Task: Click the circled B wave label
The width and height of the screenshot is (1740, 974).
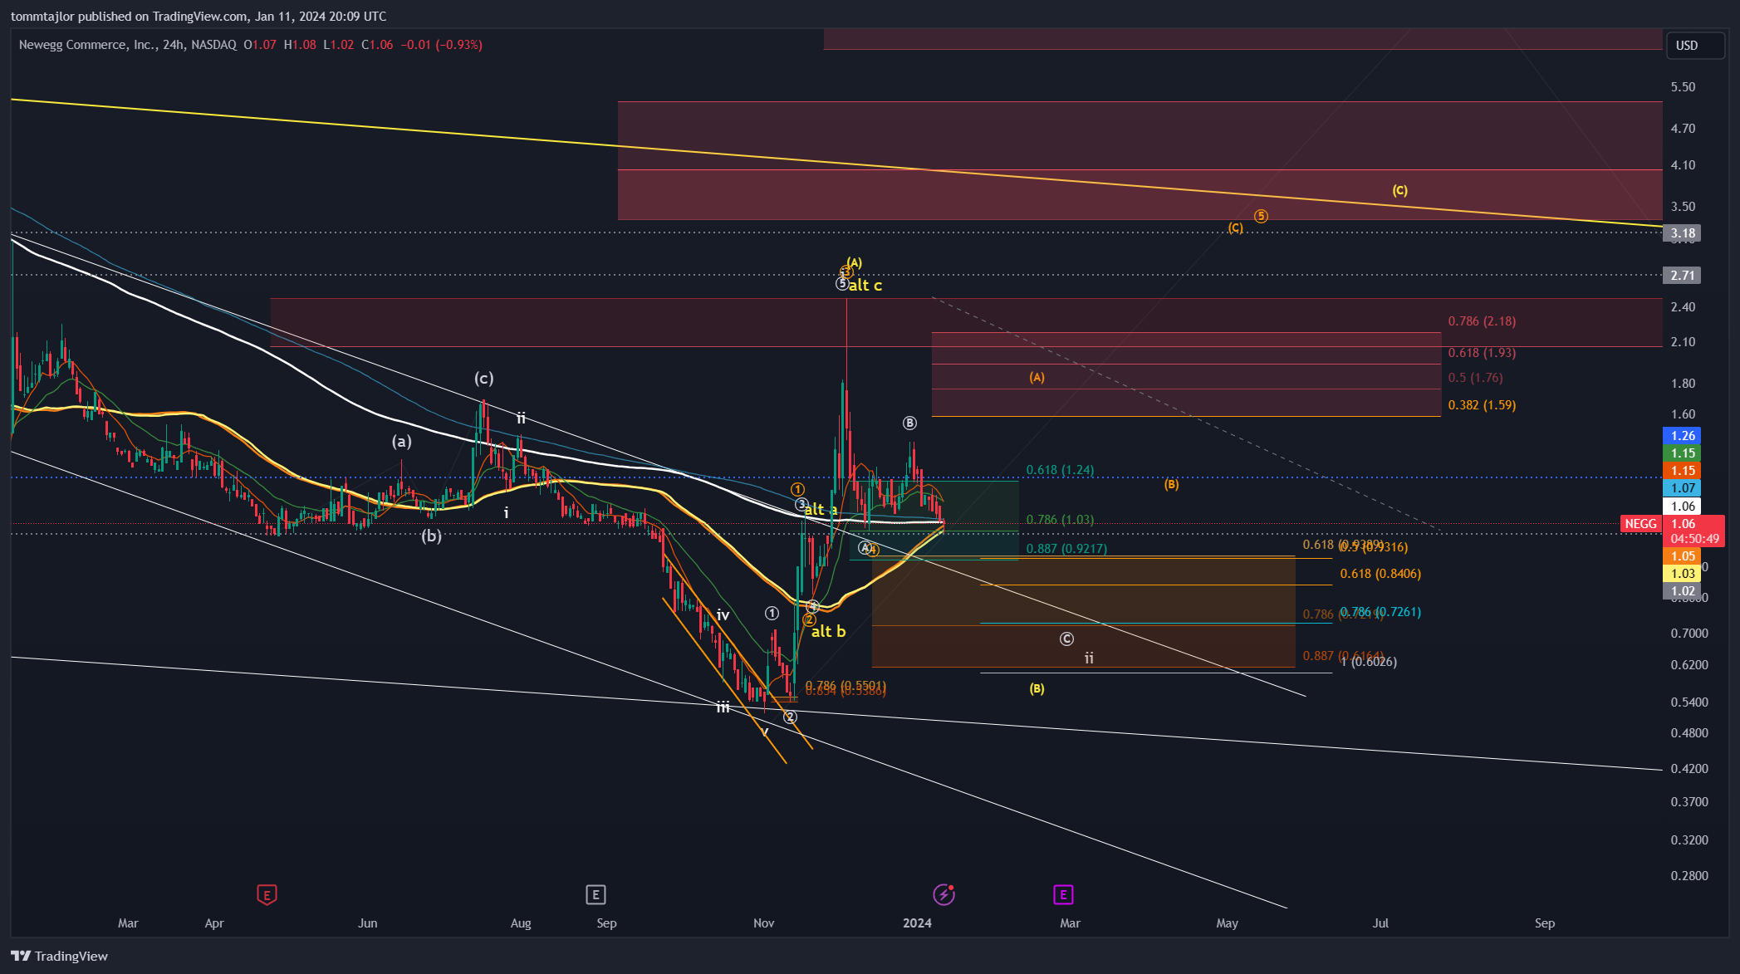Action: 909,423
